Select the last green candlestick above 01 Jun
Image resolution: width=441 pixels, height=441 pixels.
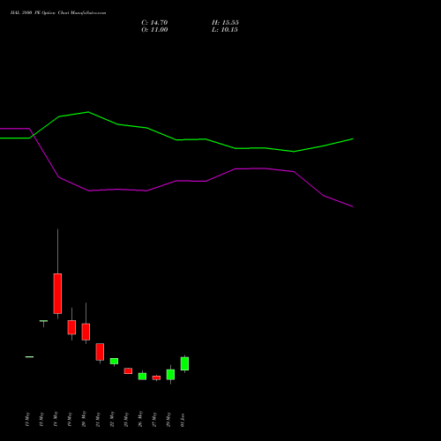click(x=184, y=363)
